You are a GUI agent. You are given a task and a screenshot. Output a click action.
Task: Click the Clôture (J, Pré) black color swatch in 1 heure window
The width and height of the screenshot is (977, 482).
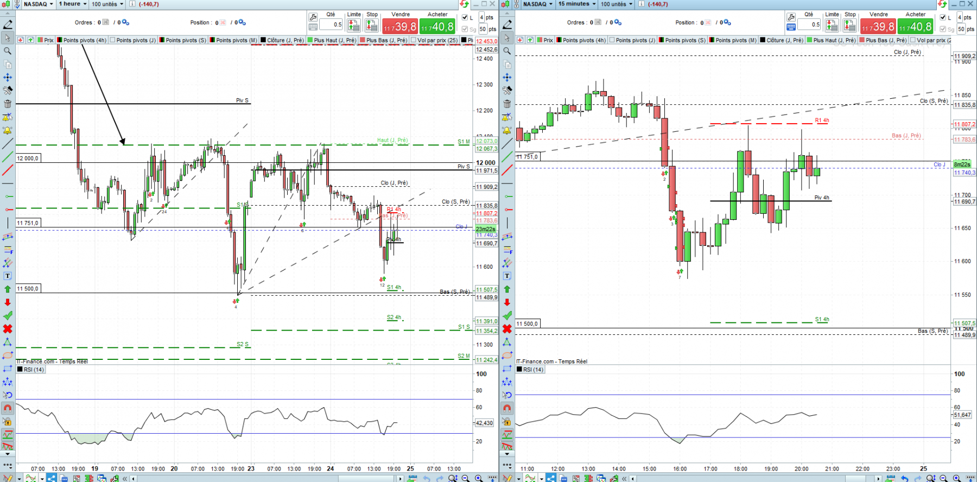[263, 40]
